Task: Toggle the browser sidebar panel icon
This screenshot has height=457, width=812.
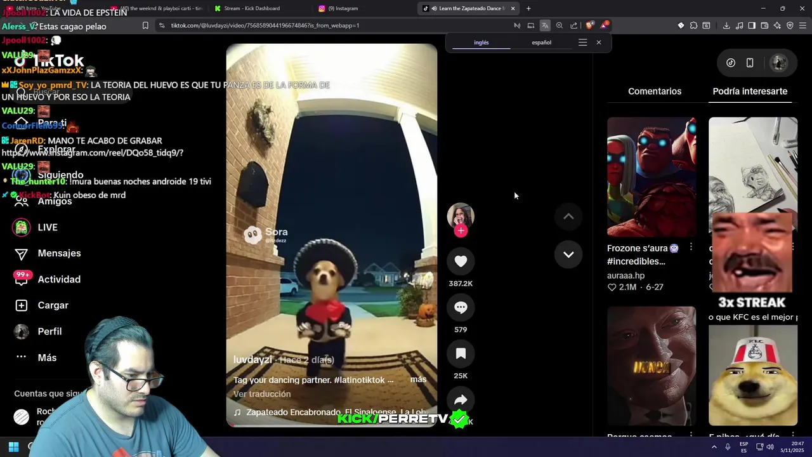Action: point(752,25)
